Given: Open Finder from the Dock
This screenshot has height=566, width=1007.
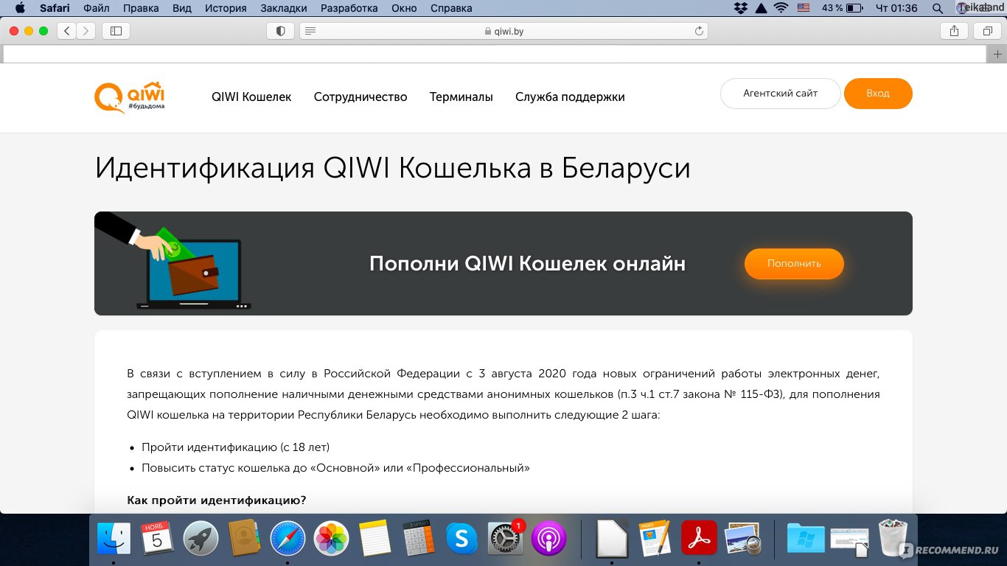Looking at the screenshot, I should coord(114,538).
